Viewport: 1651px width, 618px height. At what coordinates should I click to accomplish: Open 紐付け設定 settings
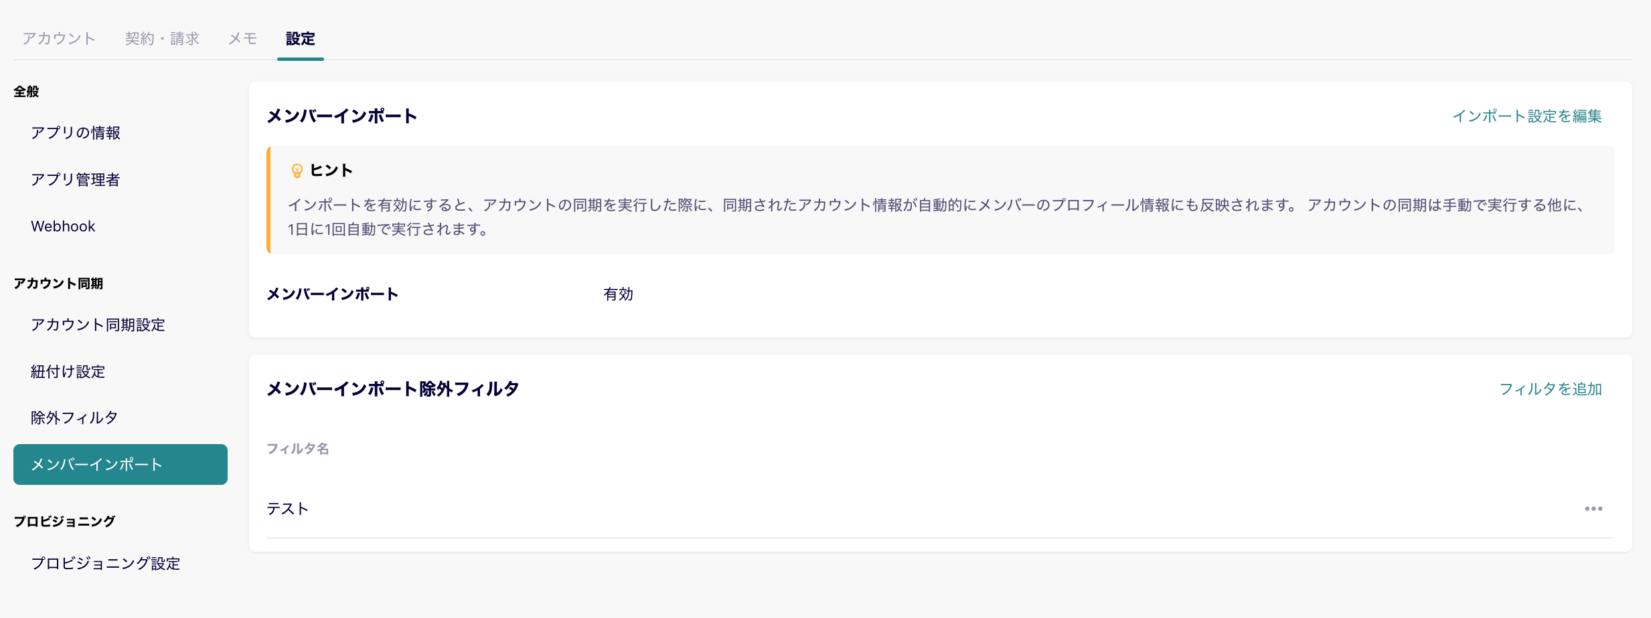tap(68, 372)
